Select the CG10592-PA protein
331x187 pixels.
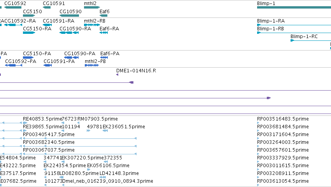tap(21, 61)
